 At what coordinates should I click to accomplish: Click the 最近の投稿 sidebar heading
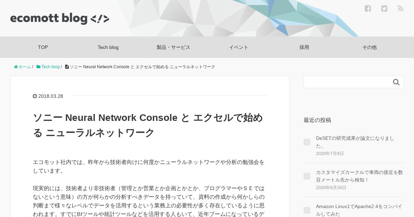(x=317, y=120)
